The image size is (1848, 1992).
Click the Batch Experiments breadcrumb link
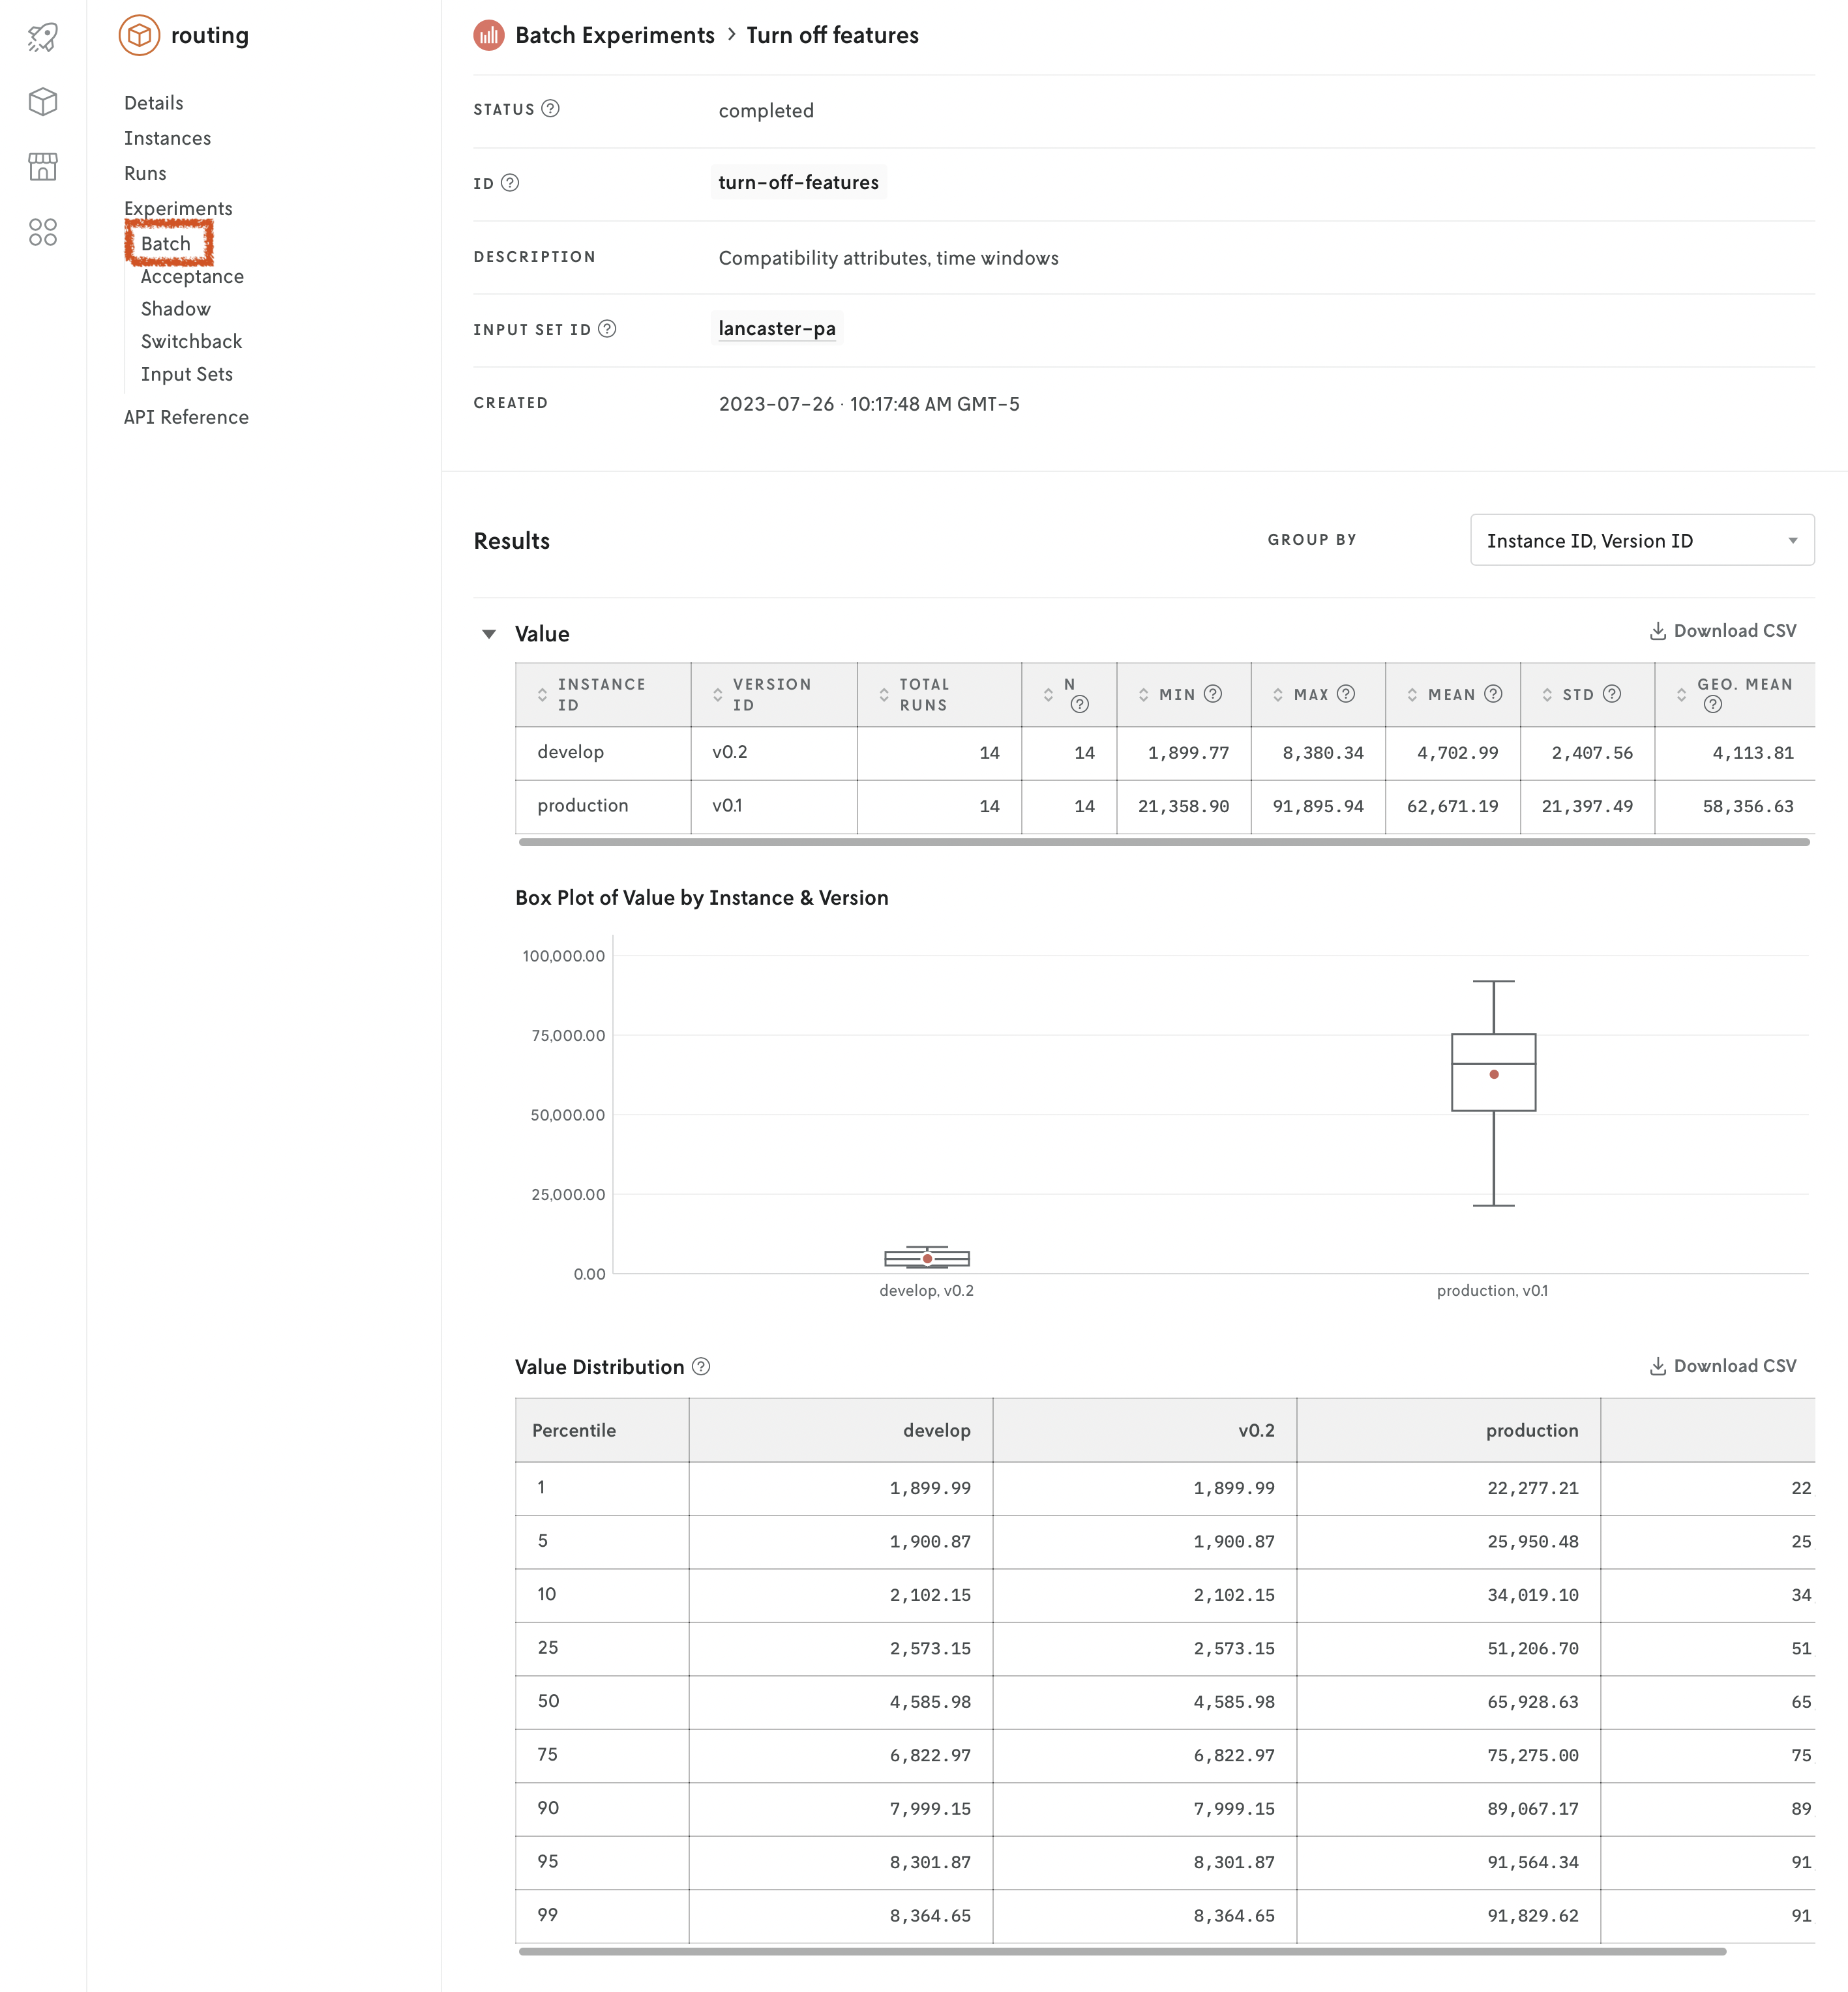(x=614, y=35)
